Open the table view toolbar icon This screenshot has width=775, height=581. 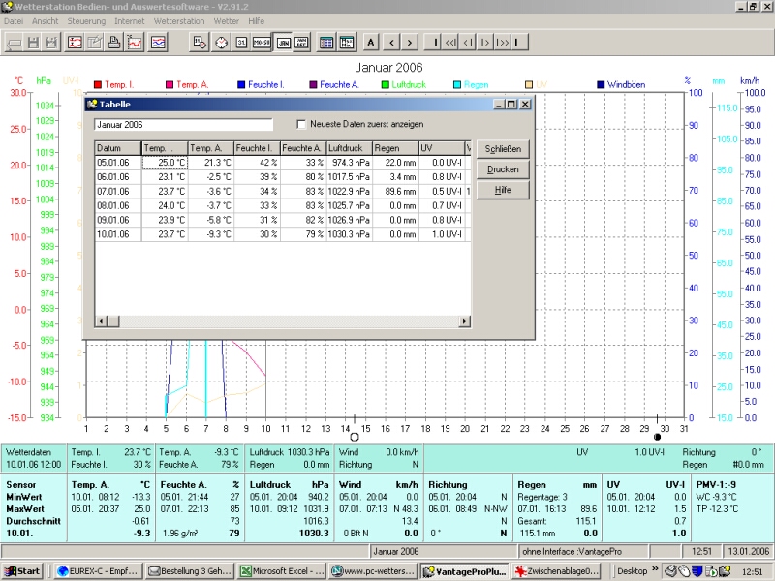(326, 42)
